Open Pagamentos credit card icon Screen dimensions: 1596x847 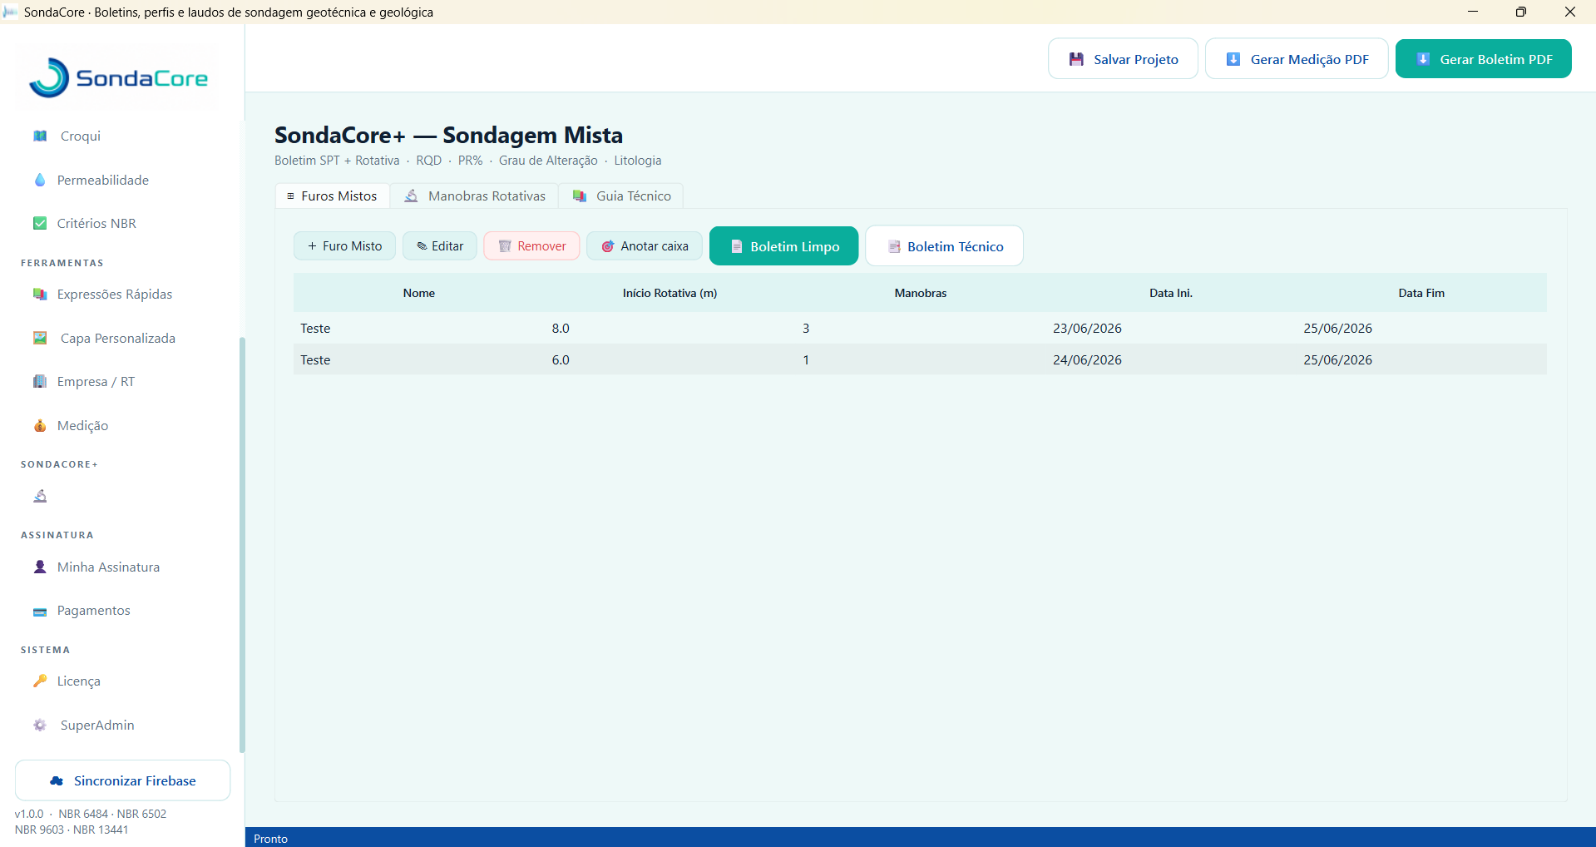pos(40,611)
